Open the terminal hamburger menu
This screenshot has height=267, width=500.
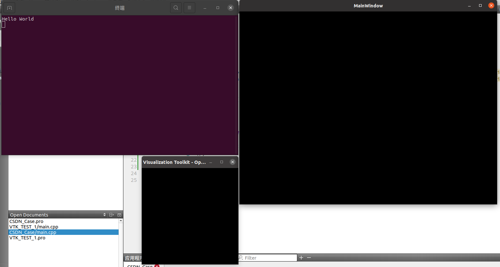point(189,8)
